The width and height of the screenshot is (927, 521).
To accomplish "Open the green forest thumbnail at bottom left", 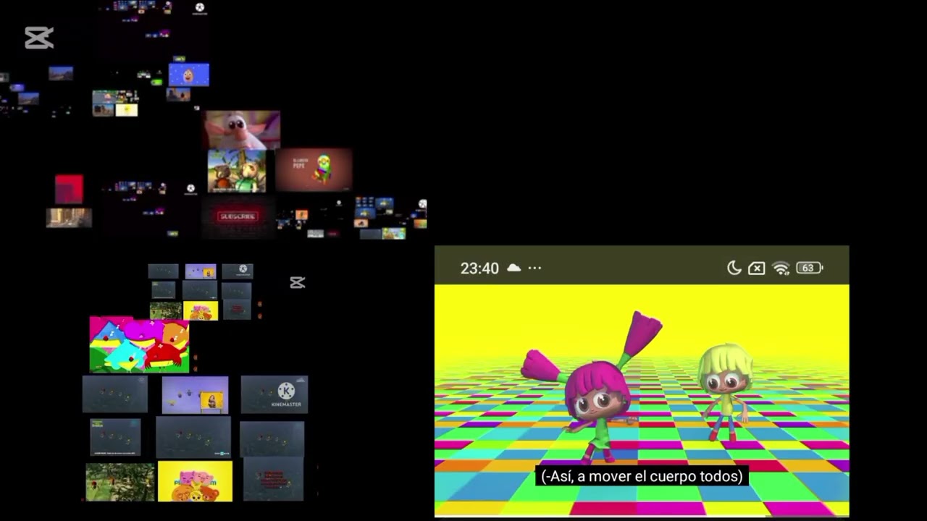I will point(120,482).
